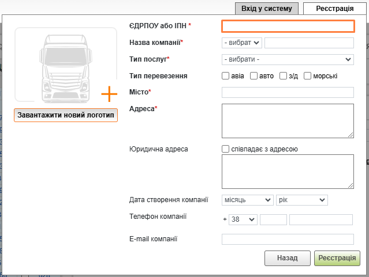
Task: Enable the авто transport type checkbox
Action: [254, 76]
